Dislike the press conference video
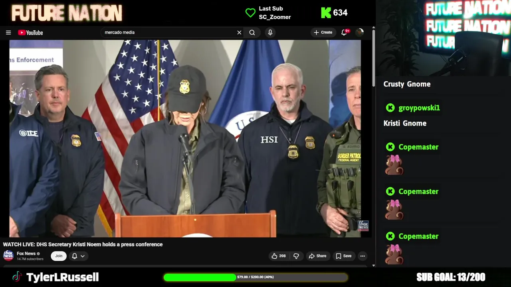The image size is (511, 287). pyautogui.click(x=296, y=256)
